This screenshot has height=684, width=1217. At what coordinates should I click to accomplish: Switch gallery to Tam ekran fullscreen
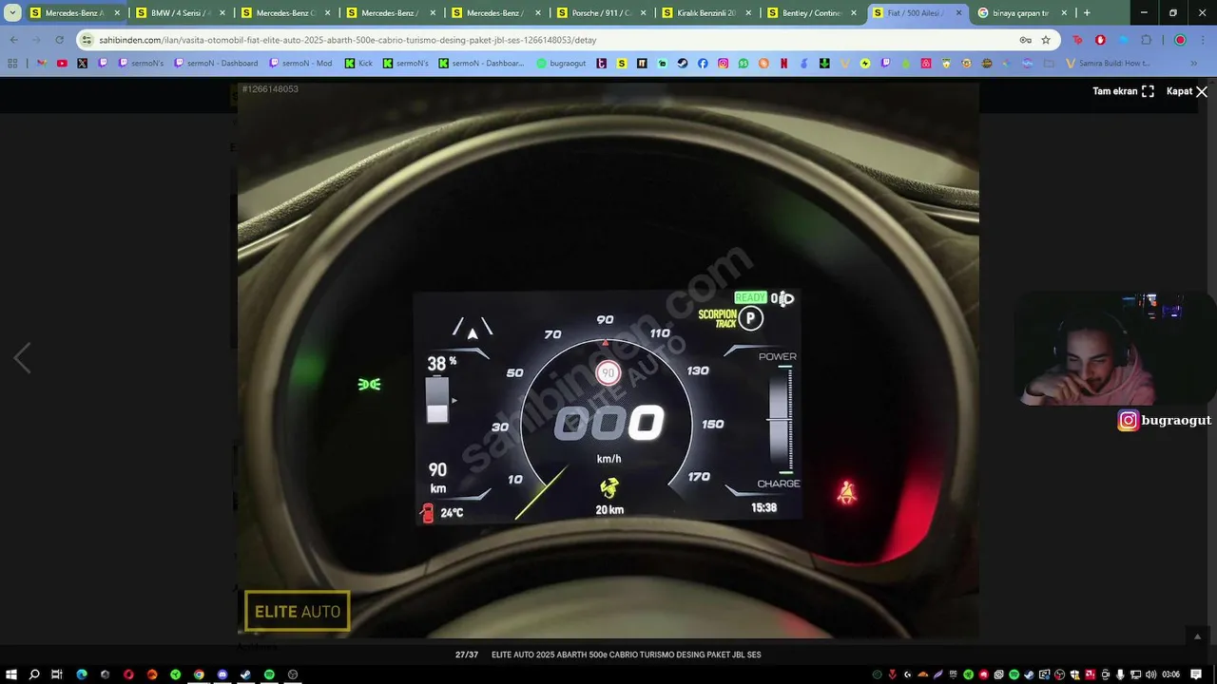pos(1123,91)
